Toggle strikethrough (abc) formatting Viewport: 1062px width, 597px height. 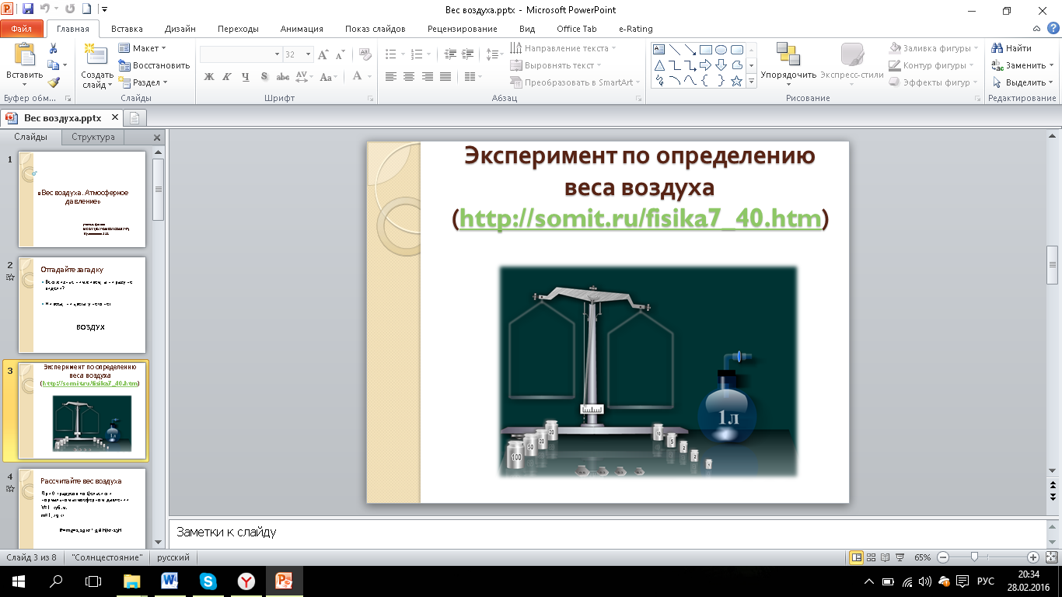coord(283,76)
